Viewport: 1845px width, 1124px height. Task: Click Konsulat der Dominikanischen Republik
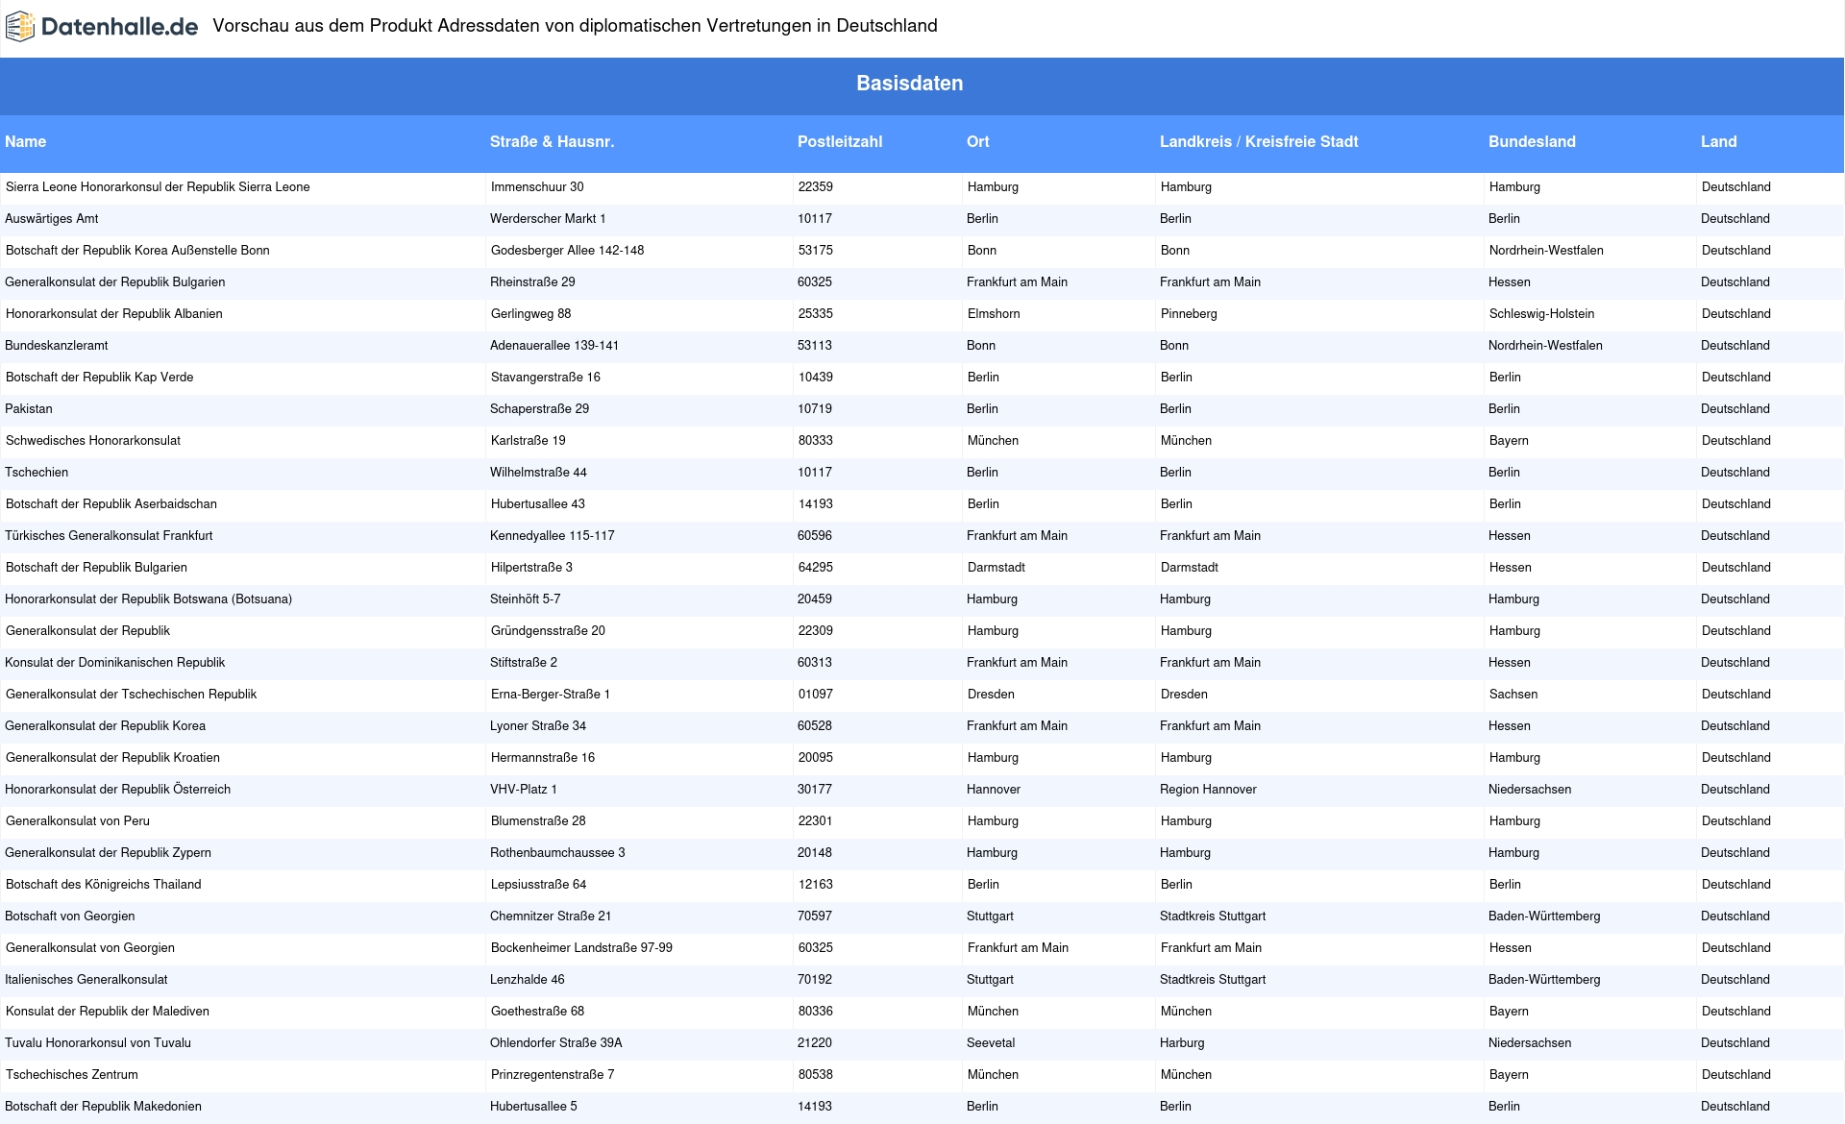coord(114,662)
